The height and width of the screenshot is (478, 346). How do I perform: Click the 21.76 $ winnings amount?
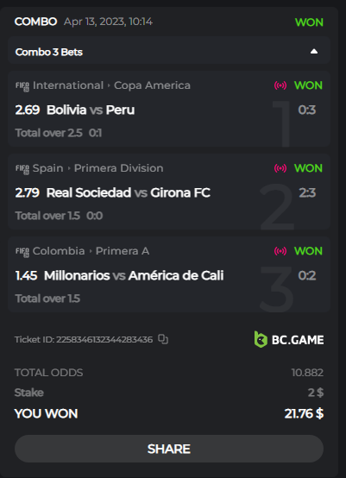tap(304, 413)
